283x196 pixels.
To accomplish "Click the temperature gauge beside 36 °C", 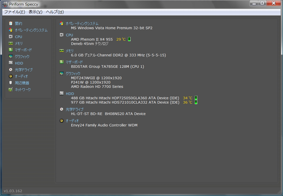I will [x=196, y=102].
